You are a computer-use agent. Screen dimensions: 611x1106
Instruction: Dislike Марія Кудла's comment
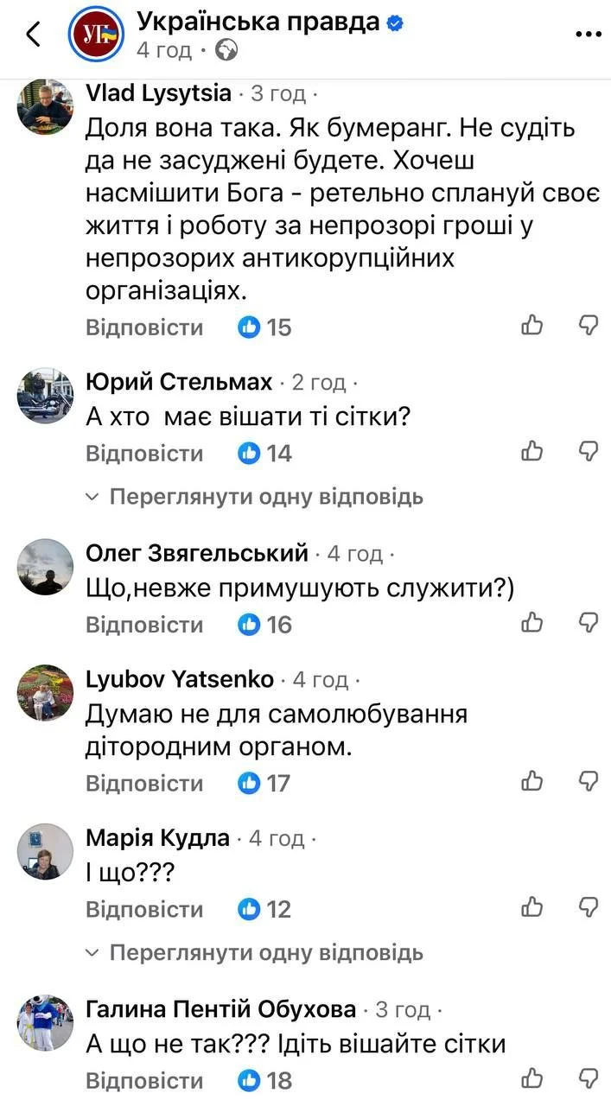[x=588, y=907]
